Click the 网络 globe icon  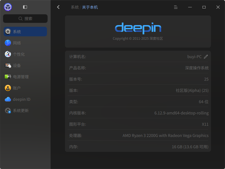click(x=8, y=43)
